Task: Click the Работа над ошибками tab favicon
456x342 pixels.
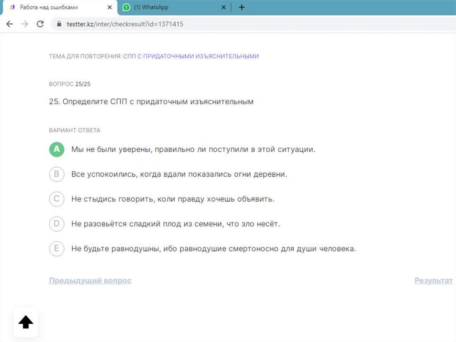Action: [12, 7]
